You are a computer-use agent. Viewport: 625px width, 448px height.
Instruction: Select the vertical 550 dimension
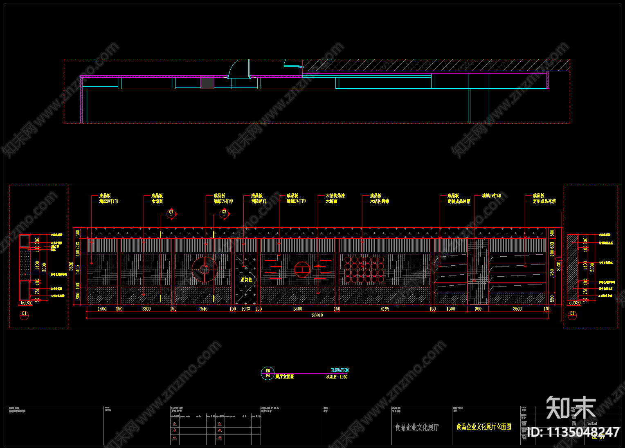pyautogui.click(x=552, y=299)
